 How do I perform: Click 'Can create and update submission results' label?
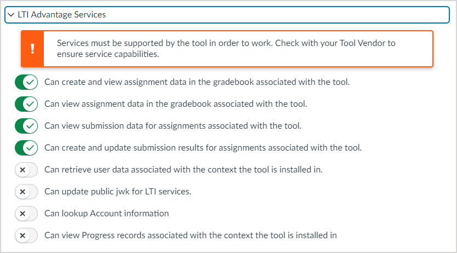click(203, 148)
